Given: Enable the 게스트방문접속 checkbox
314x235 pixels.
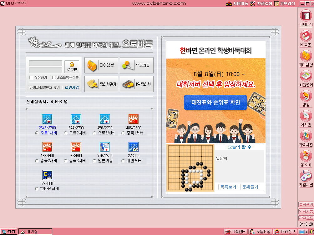Looking at the screenshot, I should (x=54, y=77).
